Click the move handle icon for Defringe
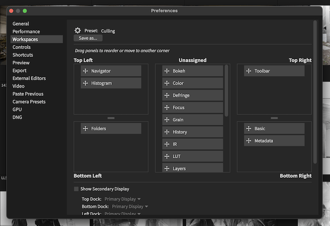Image resolution: width=330 pixels, height=226 pixels. [x=167, y=95]
